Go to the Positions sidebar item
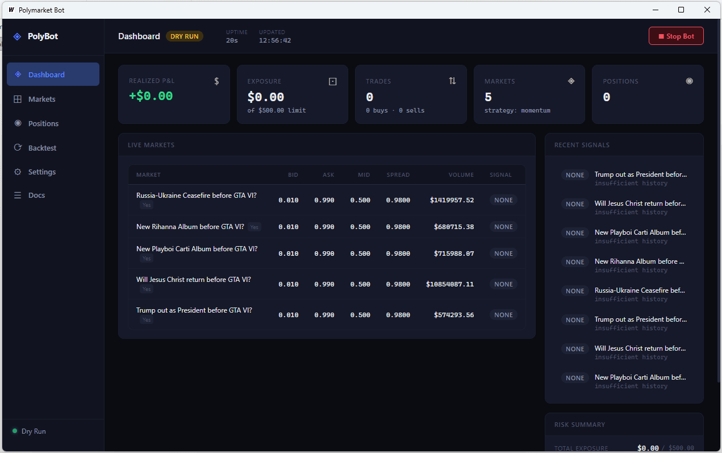 coord(43,124)
